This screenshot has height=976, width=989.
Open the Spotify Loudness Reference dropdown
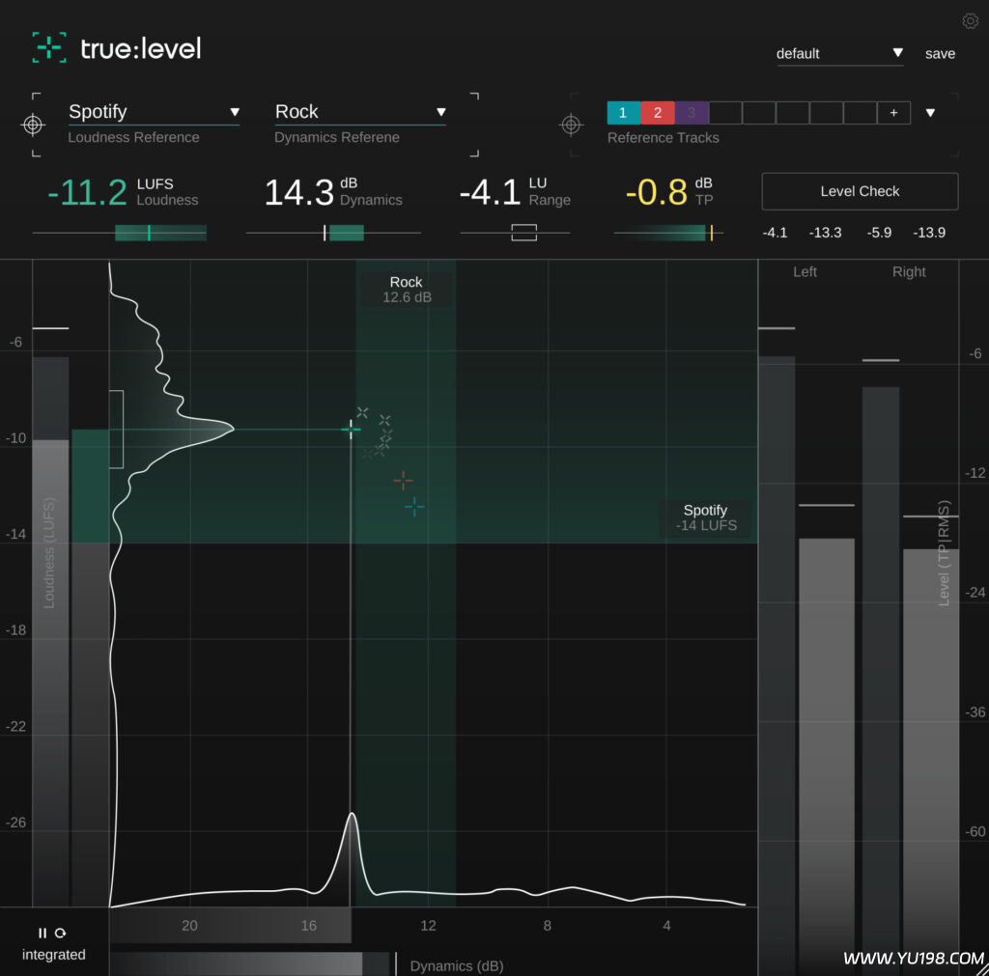point(153,111)
